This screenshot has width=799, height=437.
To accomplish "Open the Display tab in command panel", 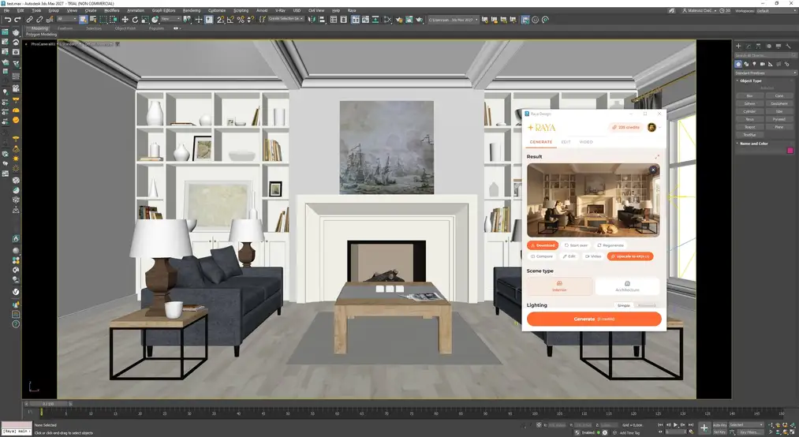I will pyautogui.click(x=778, y=46).
